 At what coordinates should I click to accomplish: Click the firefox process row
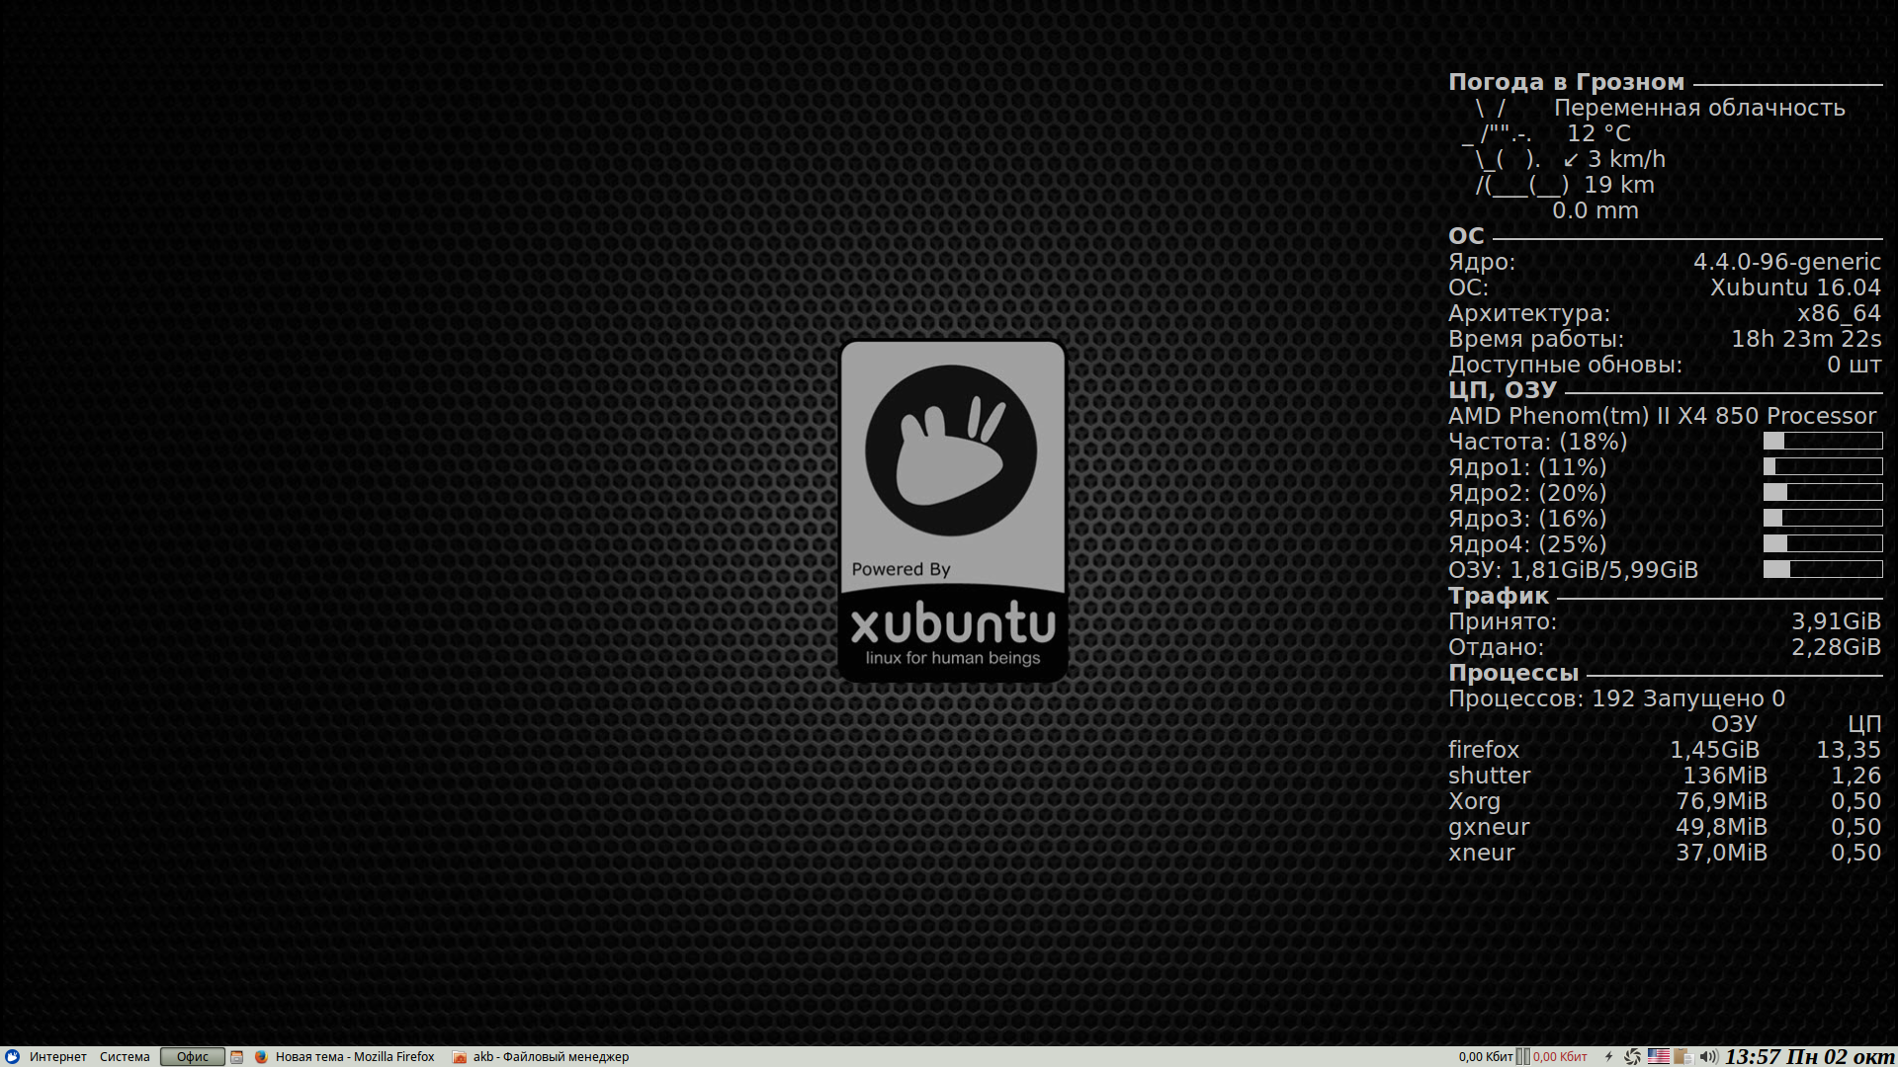point(1665,750)
